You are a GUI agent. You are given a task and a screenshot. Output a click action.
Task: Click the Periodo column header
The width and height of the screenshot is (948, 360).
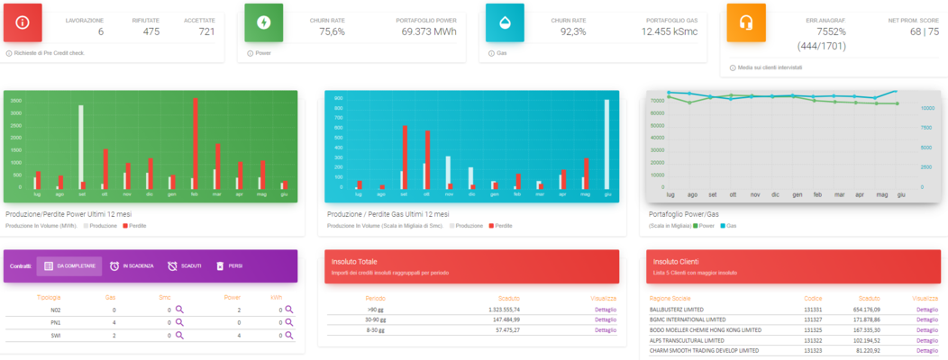click(x=376, y=299)
